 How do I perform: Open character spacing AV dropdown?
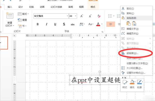click(82, 24)
